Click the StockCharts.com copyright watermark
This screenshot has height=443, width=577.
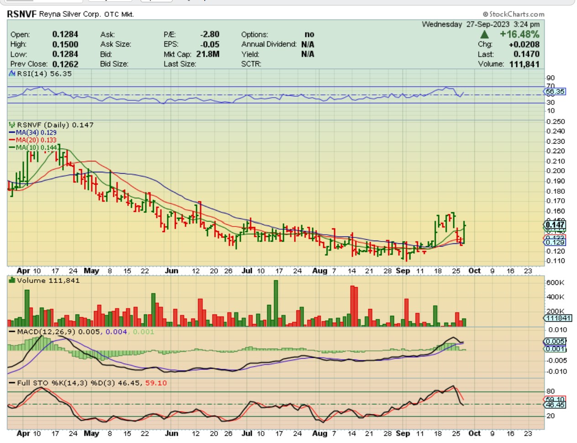[x=514, y=14]
